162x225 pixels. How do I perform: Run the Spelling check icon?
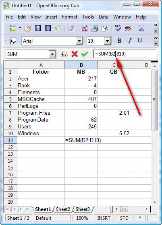(118, 28)
